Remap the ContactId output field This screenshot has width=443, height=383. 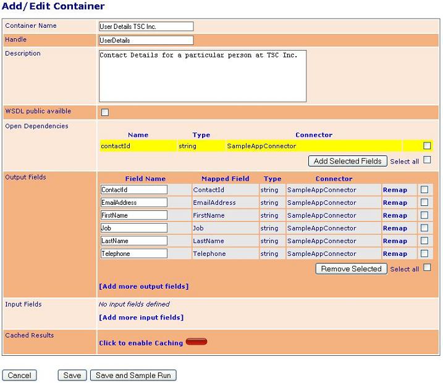pyautogui.click(x=395, y=190)
